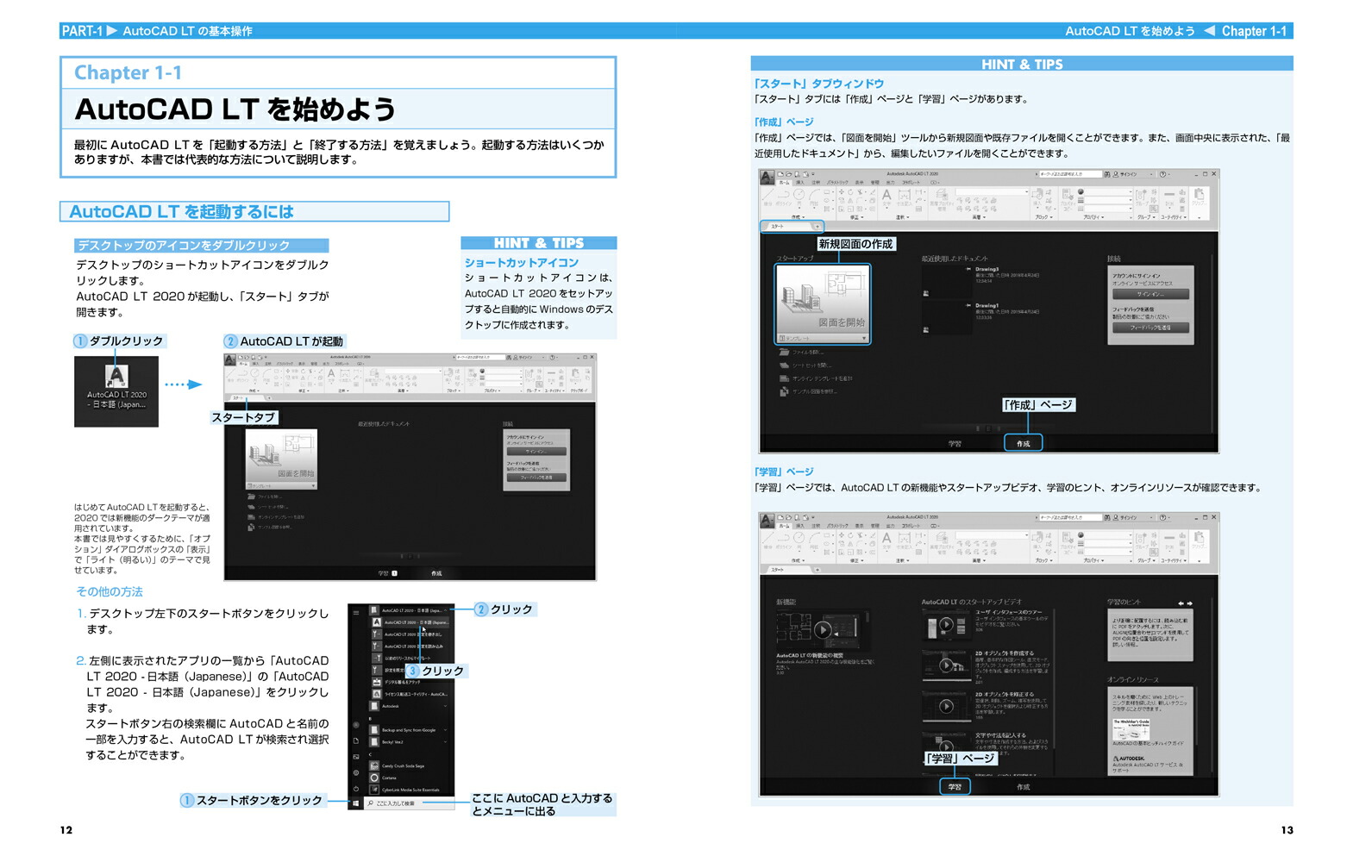Expand the ブロック panel in 作成 screenshot ribbon
This screenshot has width=1353, height=862.
point(1043,217)
